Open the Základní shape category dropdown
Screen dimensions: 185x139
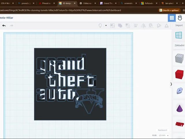click(x=179, y=45)
